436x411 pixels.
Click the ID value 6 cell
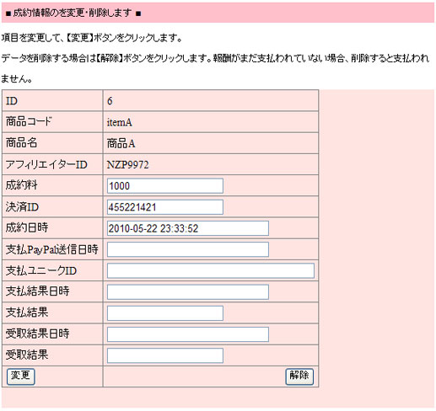click(211, 101)
